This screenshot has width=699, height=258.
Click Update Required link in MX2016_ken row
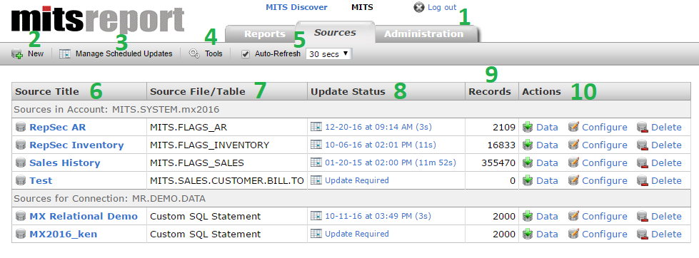click(357, 234)
